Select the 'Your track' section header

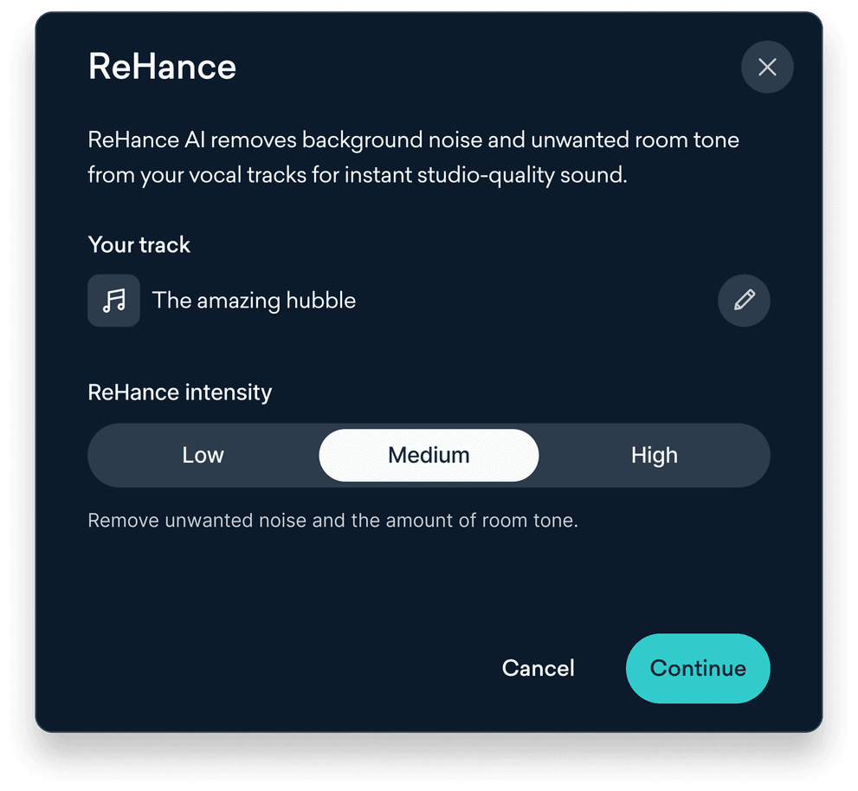139,245
